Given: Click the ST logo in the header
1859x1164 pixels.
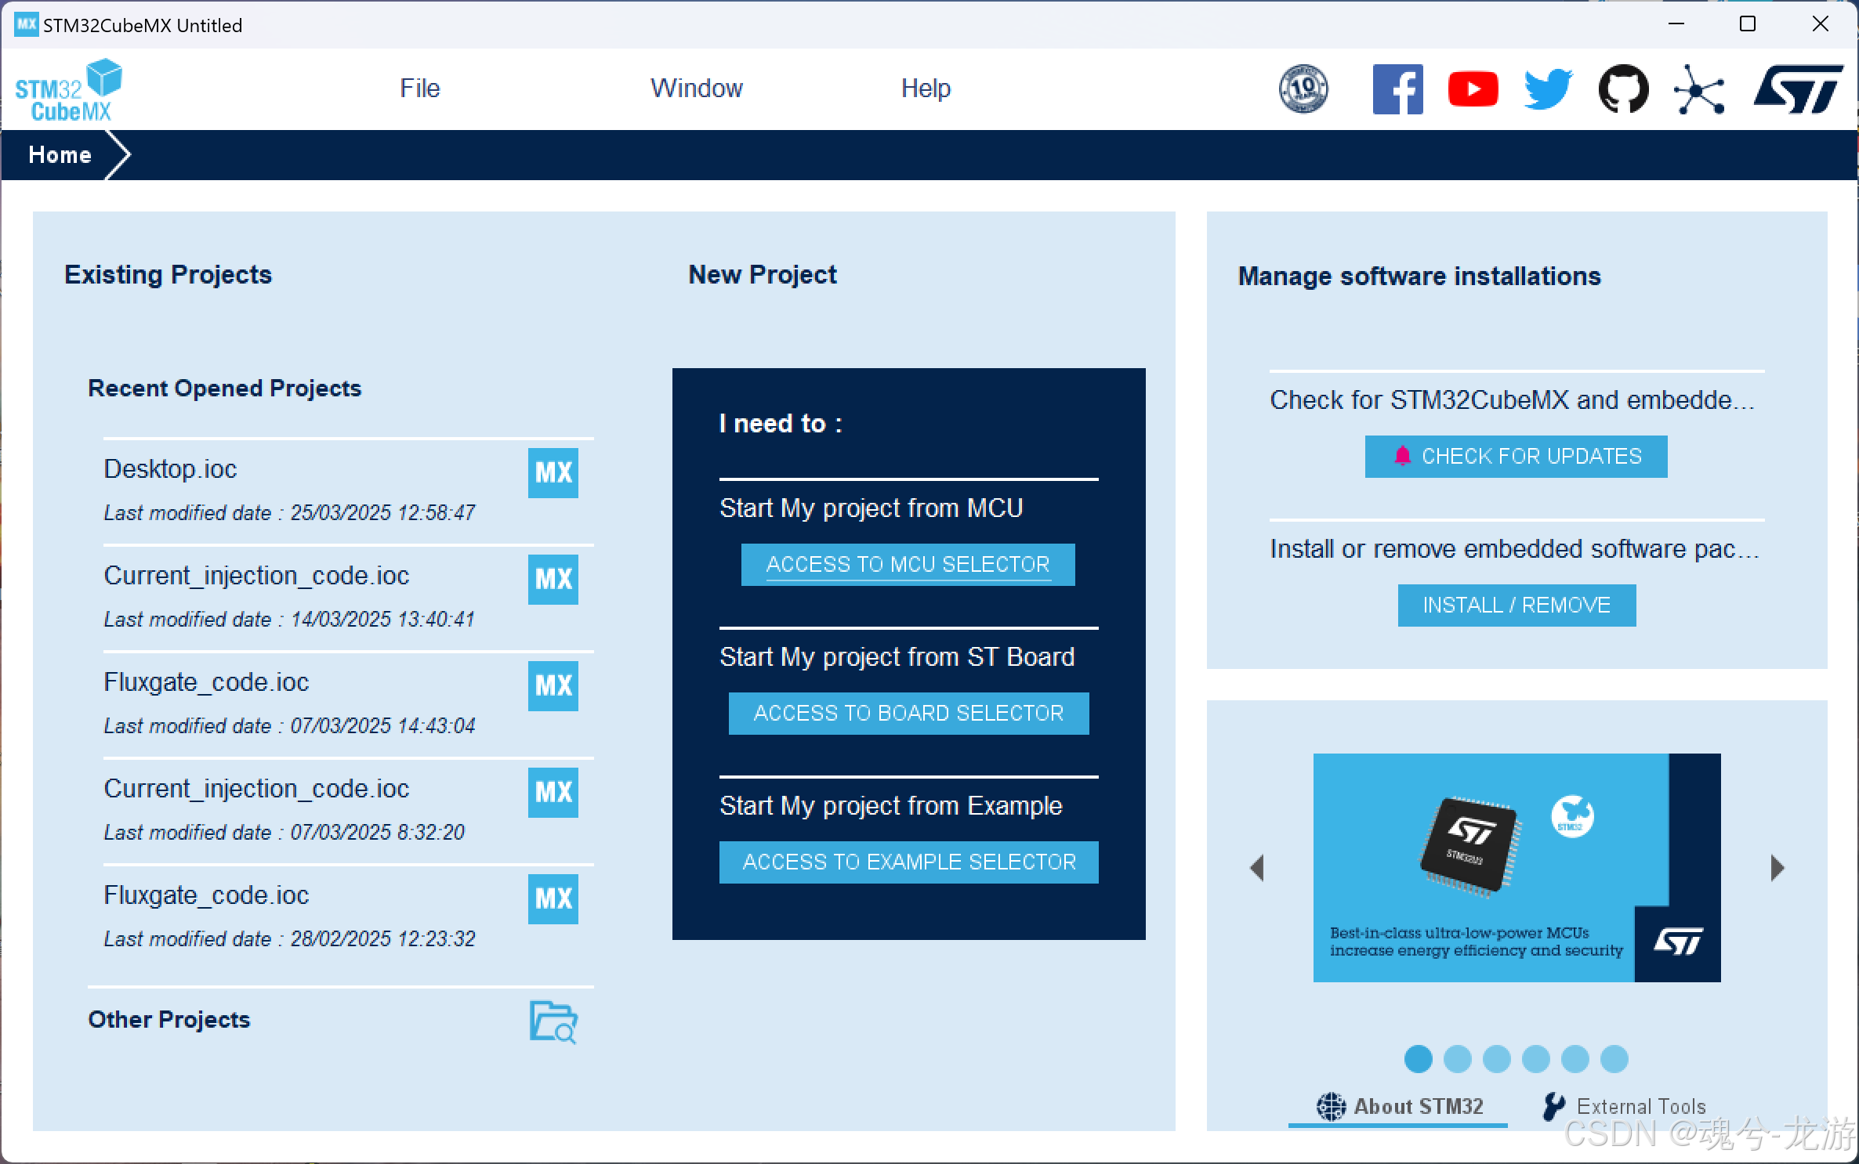Looking at the screenshot, I should 1797,89.
